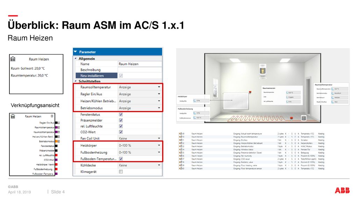Viewport: 358px width, 201px height.
Task: Toggle the Neu installieren checkbox
Action: click(121, 76)
